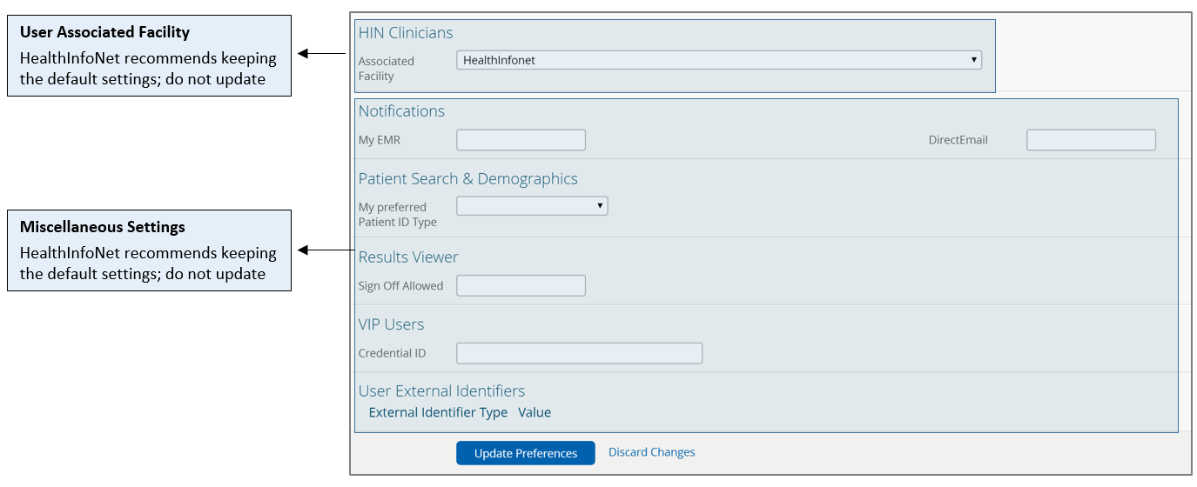Select the Miscellaneous Settings callout box

149,250
